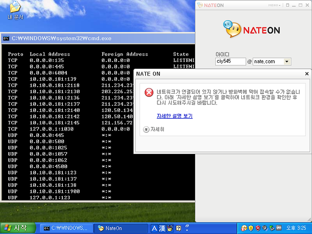Click local address 0.0.0.0:135 in cmd
Screen dimensions: 312x234
(x=47, y=60)
